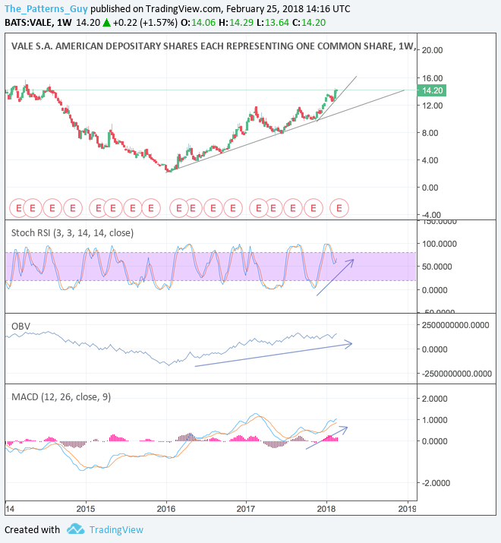Click the O:14.06 open value

click(x=198, y=23)
